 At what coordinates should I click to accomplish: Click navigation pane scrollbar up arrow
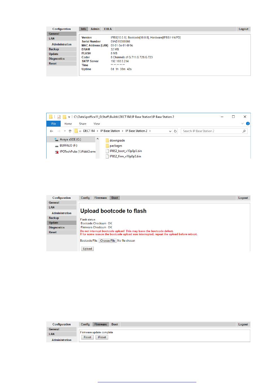(x=98, y=139)
